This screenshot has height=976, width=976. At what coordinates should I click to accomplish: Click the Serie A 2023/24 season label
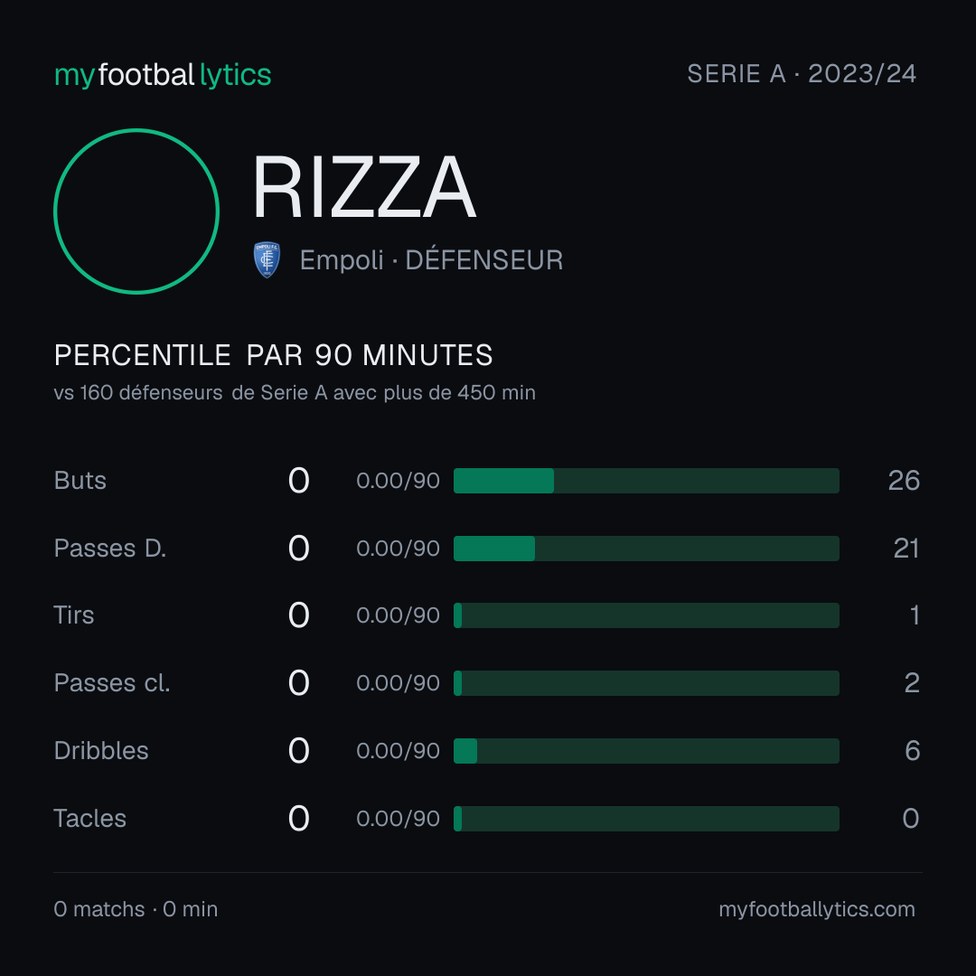(802, 73)
